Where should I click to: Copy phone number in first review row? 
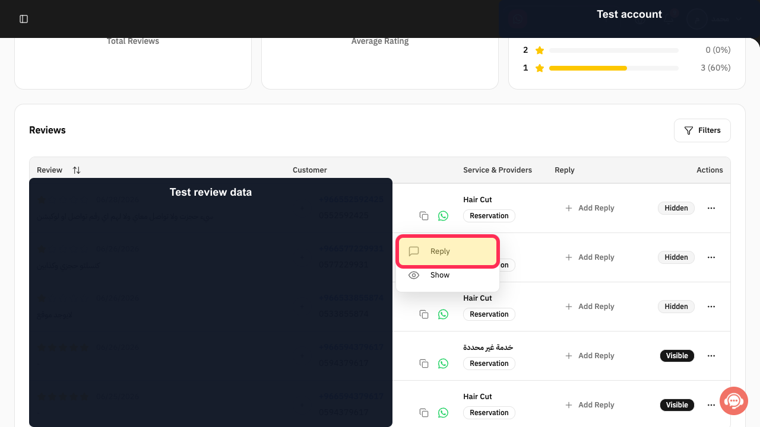(424, 216)
